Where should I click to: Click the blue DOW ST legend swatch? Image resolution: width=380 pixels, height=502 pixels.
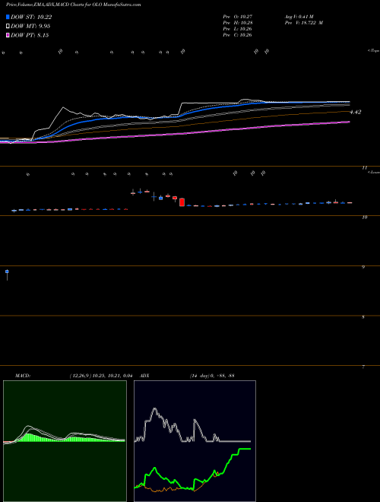(x=8, y=17)
